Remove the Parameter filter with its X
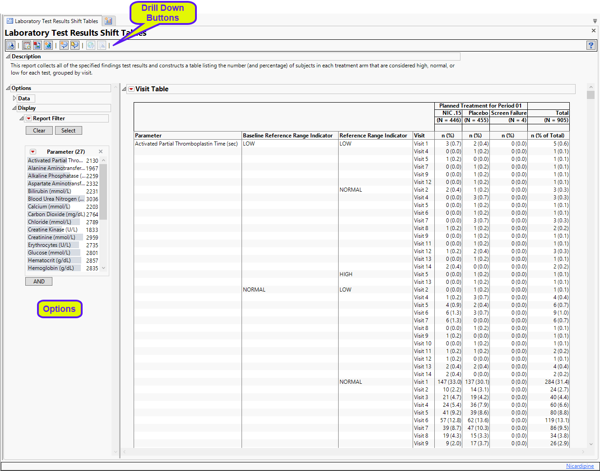The image size is (600, 471). (101, 151)
